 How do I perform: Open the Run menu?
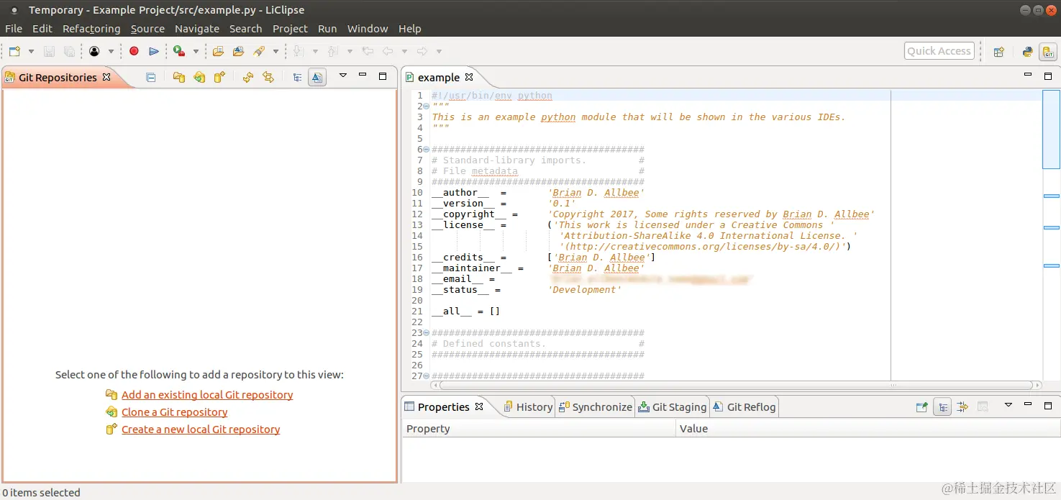click(x=327, y=29)
